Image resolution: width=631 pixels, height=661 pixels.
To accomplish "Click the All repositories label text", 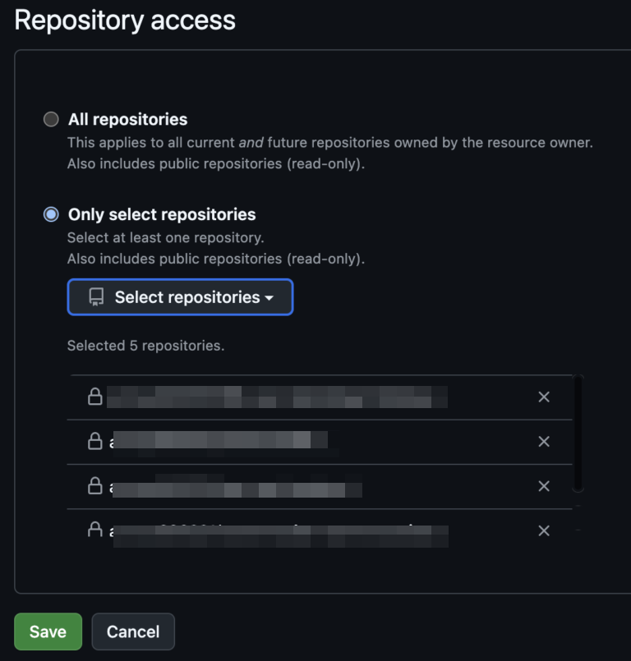I will (x=128, y=119).
